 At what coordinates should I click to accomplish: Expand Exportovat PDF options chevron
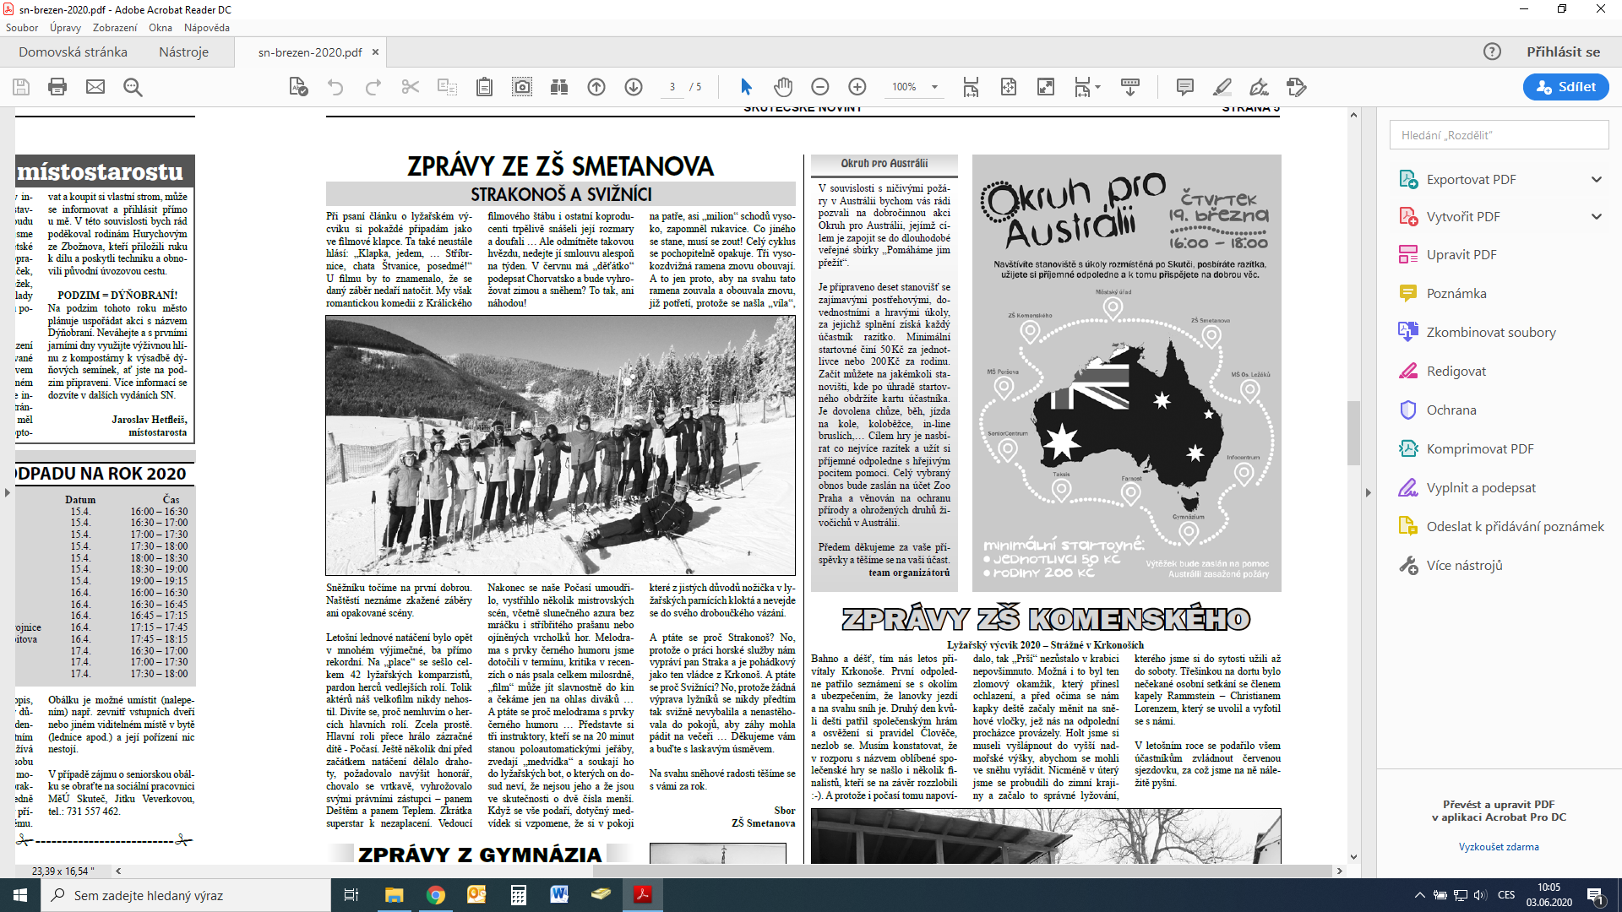pos(1597,179)
